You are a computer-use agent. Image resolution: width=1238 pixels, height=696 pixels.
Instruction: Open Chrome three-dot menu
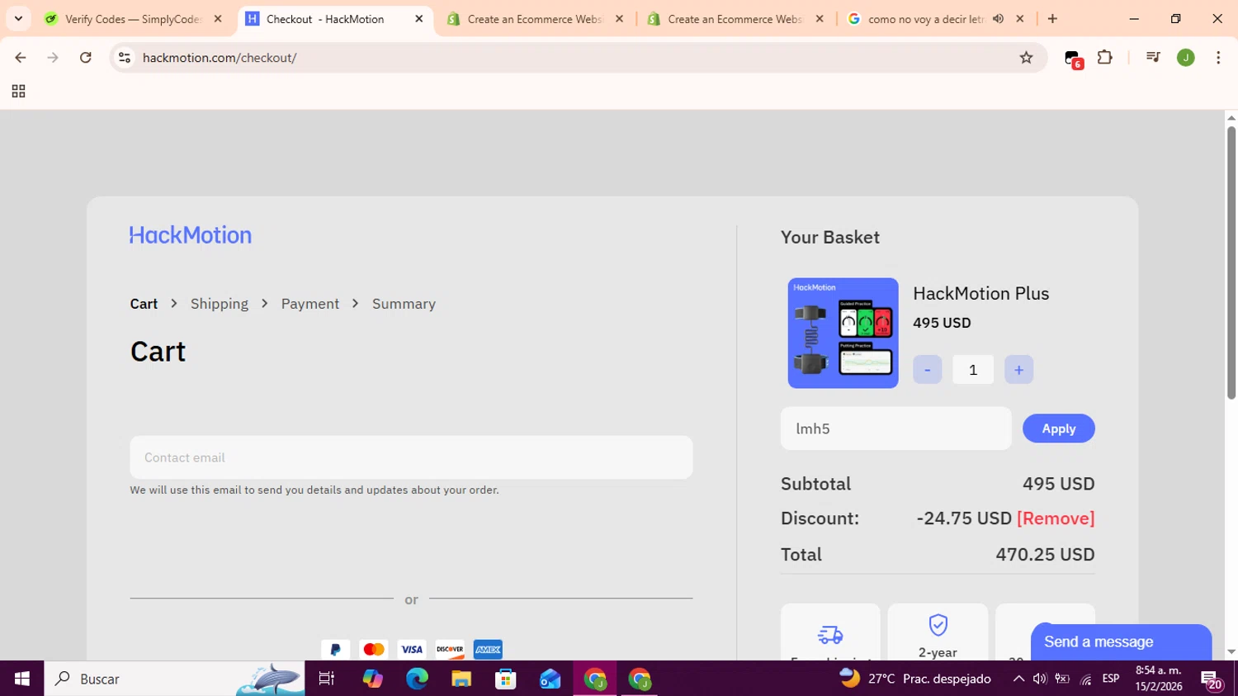click(x=1218, y=58)
